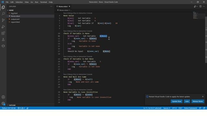Open the Run and Debug view
The width and height of the screenshot is (207, 116).
coord(3,26)
